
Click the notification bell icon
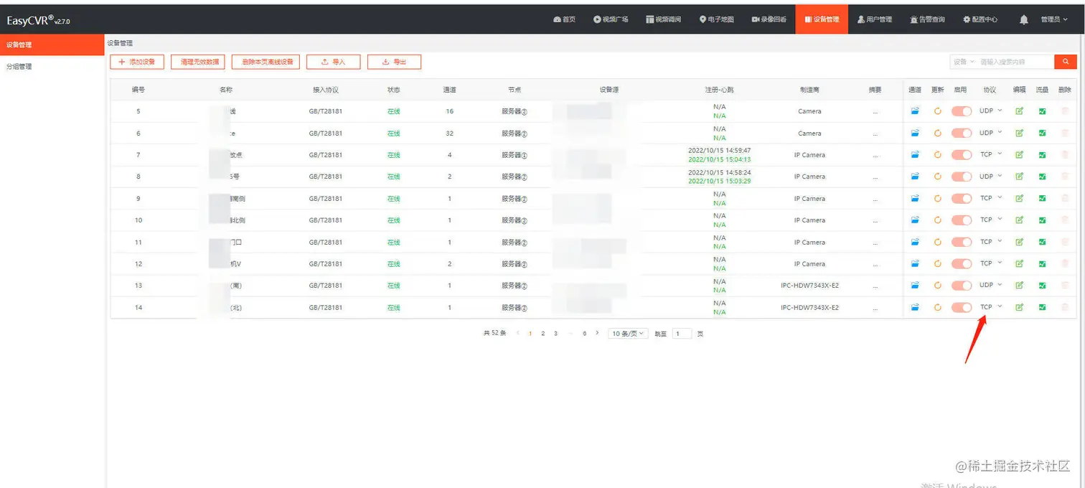pos(1024,19)
